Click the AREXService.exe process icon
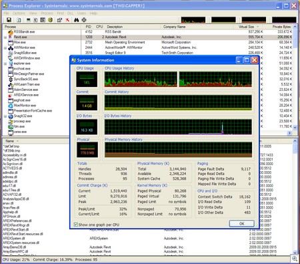 tap(11, 95)
